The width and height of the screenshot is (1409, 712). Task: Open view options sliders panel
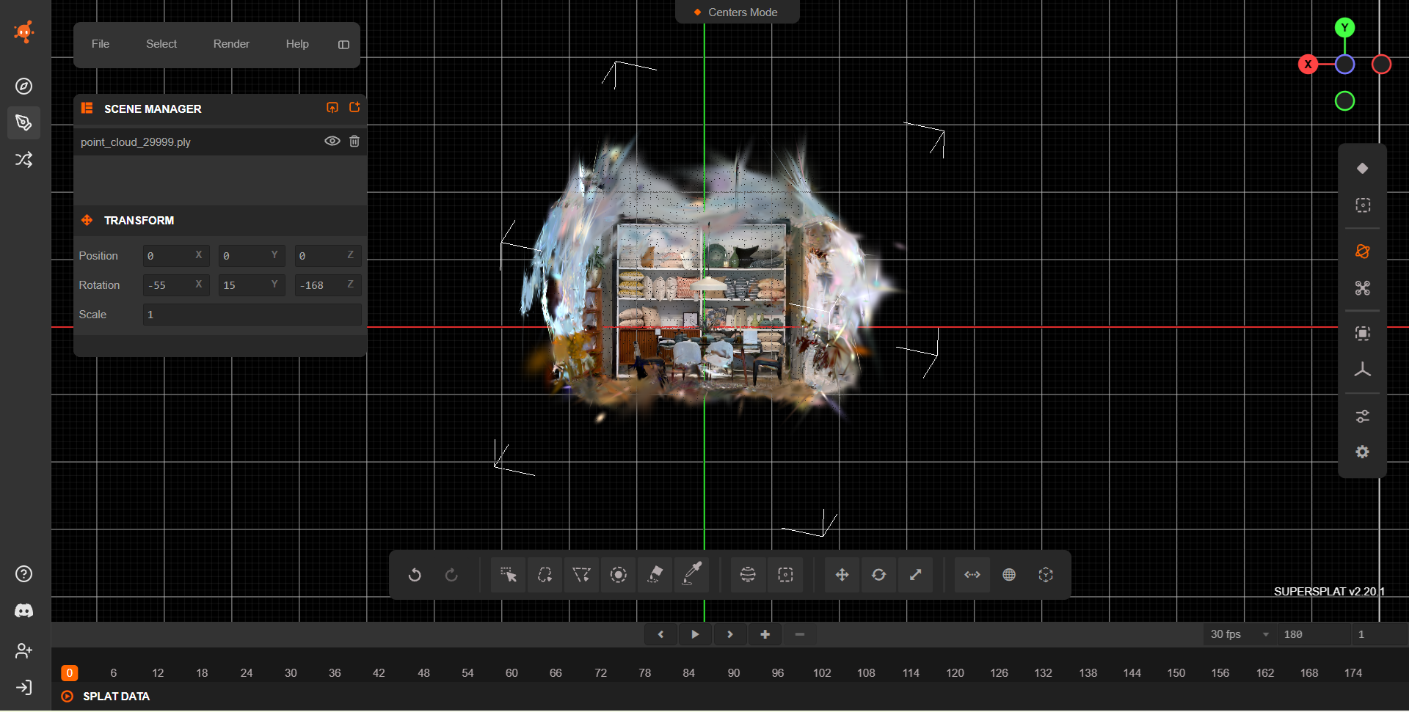[x=1362, y=416]
